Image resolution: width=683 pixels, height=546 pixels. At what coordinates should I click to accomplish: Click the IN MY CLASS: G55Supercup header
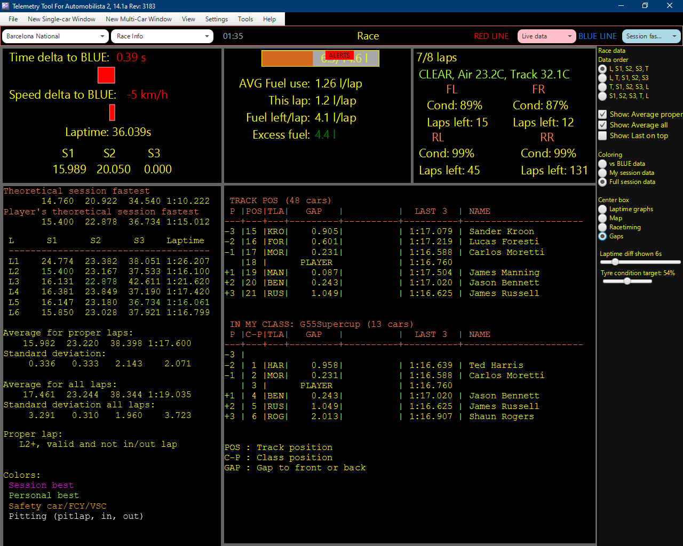pos(322,324)
